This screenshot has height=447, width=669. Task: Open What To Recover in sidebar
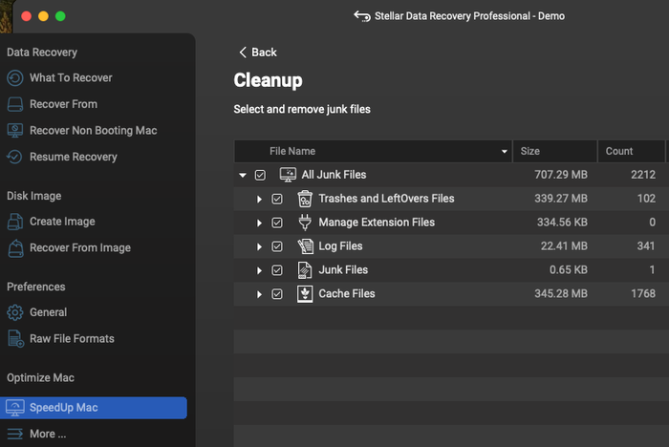pos(71,78)
